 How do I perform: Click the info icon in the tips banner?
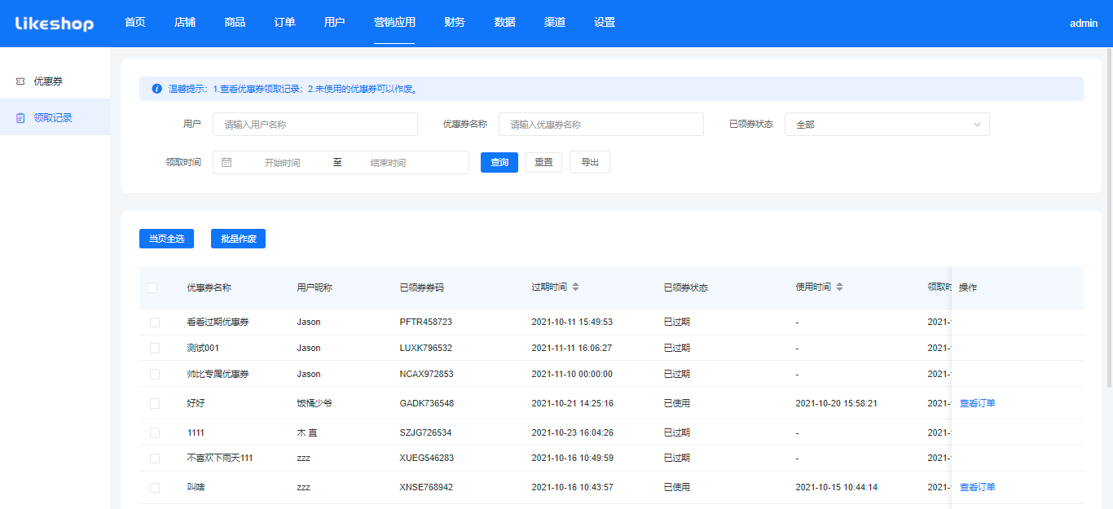(x=156, y=89)
